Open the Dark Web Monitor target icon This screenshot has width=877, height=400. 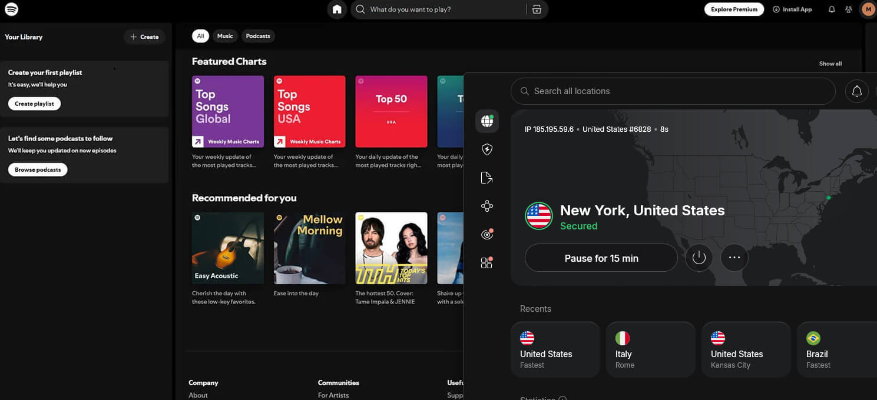point(487,234)
